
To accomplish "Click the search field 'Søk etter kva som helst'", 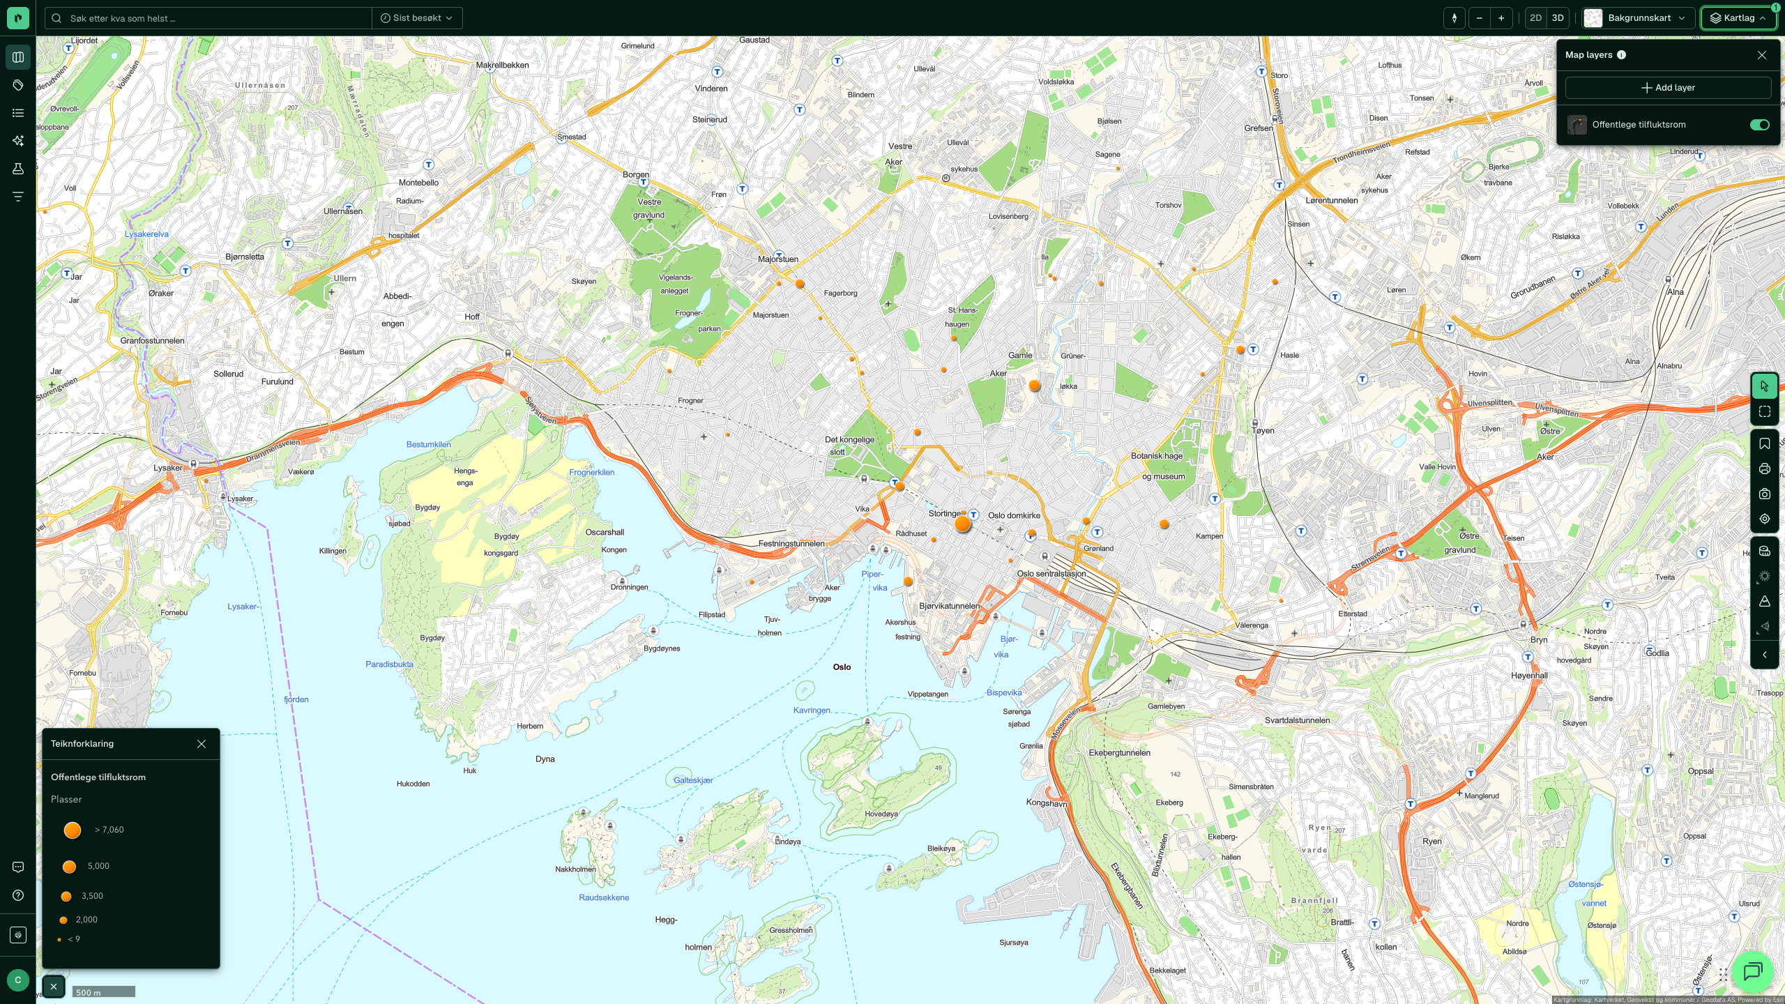I will (x=209, y=18).
